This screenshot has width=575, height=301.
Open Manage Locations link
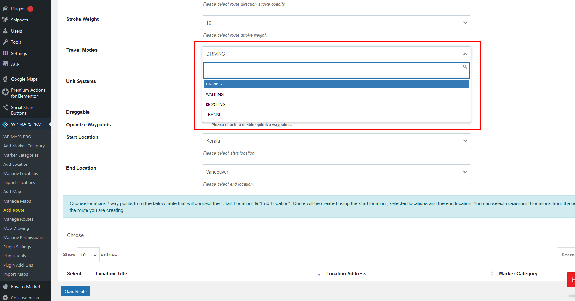tap(20, 173)
